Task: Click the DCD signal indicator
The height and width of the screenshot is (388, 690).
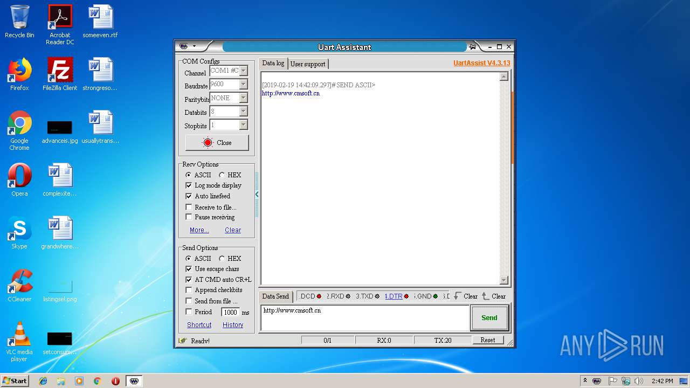Action: [x=310, y=296]
